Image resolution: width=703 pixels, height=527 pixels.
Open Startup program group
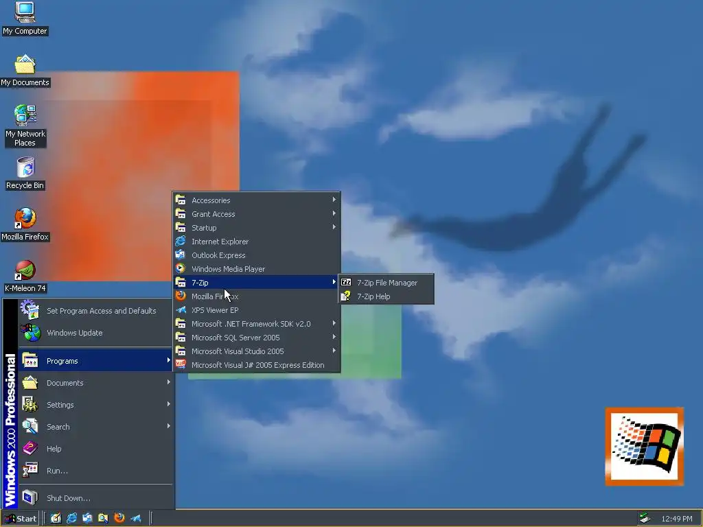tap(257, 228)
